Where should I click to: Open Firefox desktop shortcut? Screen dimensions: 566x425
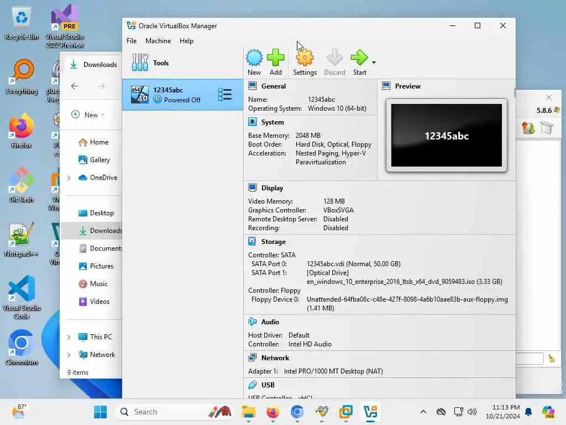pyautogui.click(x=22, y=131)
